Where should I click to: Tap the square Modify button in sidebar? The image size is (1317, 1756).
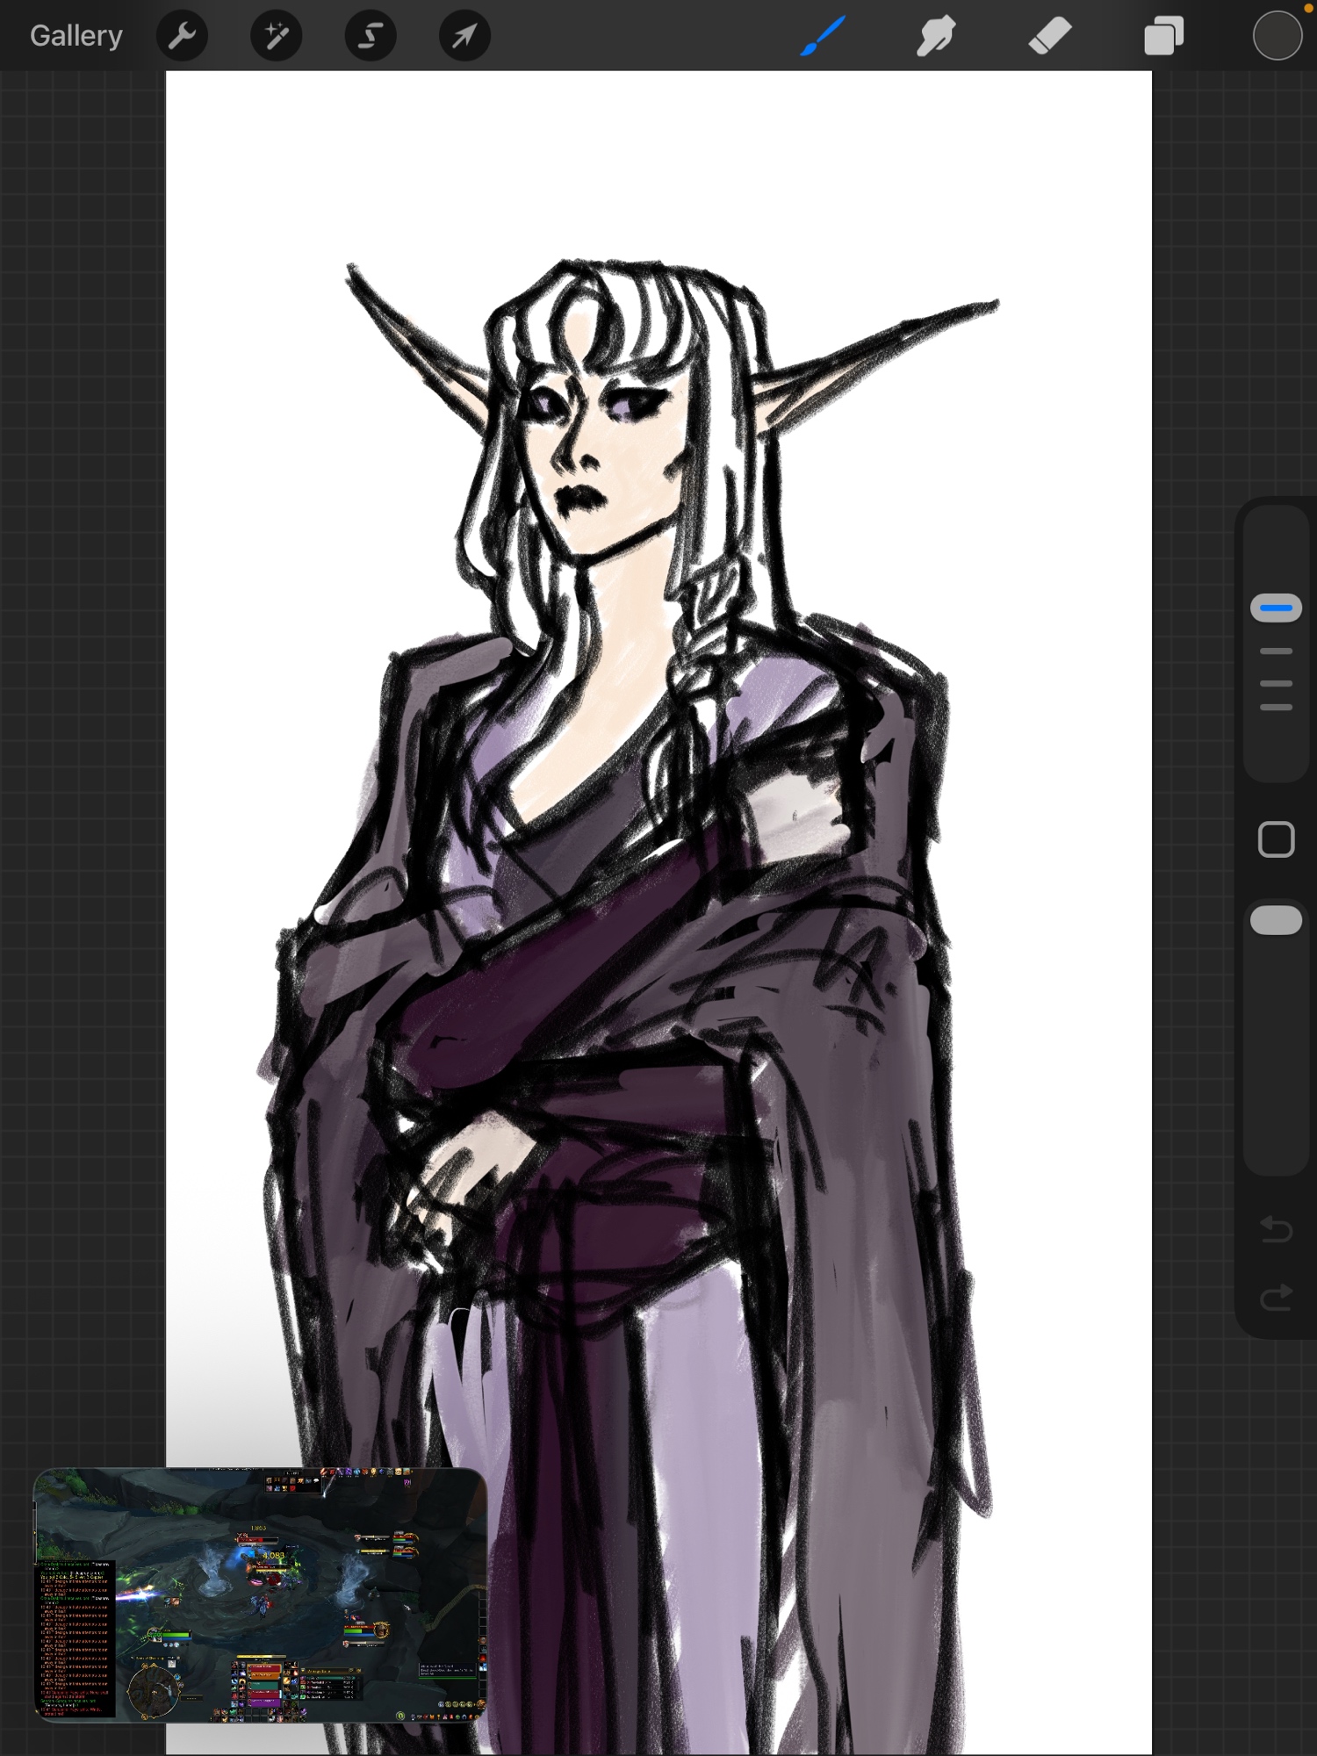1276,839
